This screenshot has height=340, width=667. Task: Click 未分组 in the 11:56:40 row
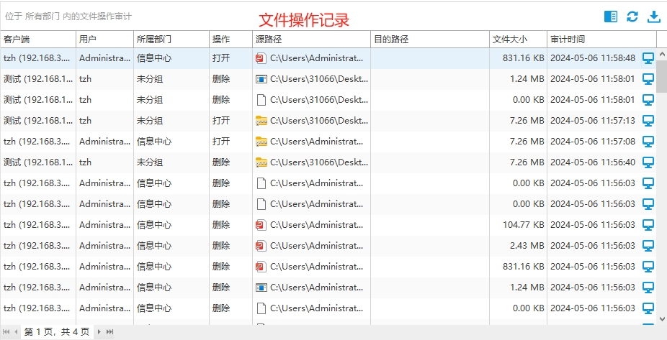pyautogui.click(x=150, y=162)
